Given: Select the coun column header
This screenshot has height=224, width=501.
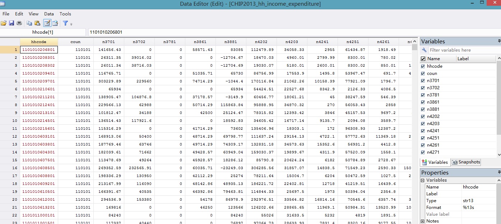Looking at the screenshot, I should [x=75, y=42].
